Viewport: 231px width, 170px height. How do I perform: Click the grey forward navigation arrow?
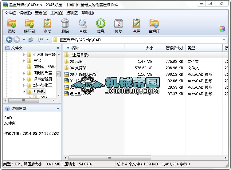tap(17, 40)
